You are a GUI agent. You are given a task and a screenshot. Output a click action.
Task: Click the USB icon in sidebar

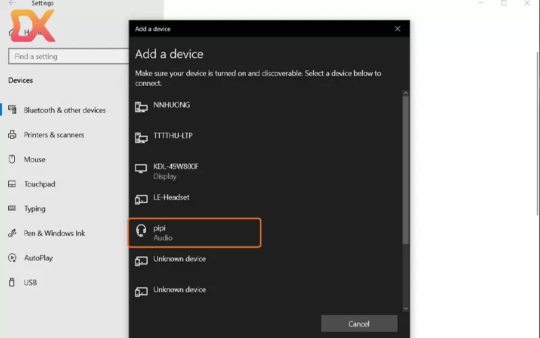coord(11,283)
